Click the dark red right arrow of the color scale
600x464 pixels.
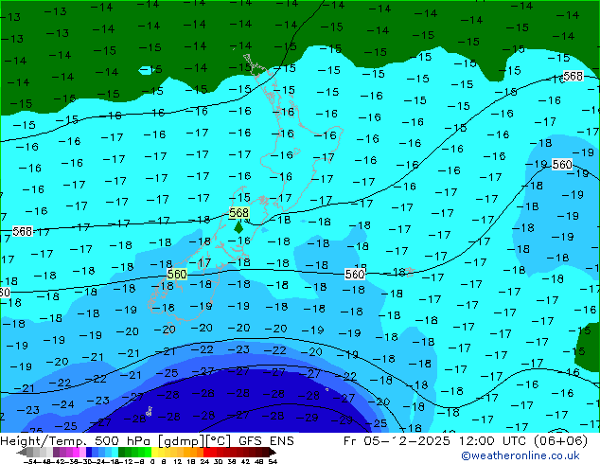point(273,452)
